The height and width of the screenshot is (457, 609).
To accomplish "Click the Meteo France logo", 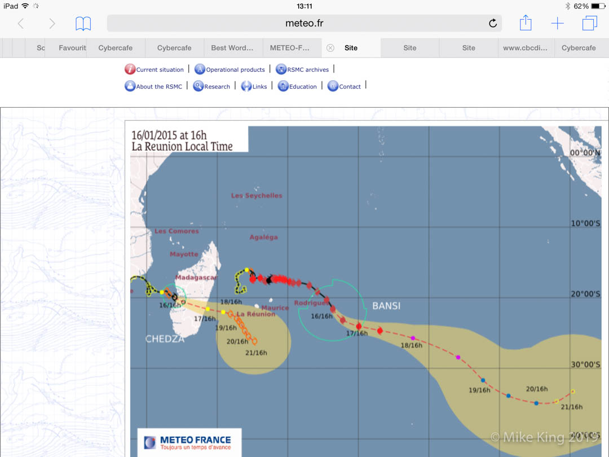I will [x=189, y=443].
